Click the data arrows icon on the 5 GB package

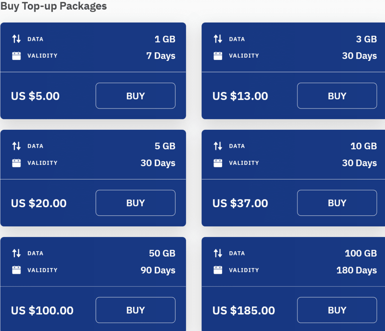coord(17,146)
